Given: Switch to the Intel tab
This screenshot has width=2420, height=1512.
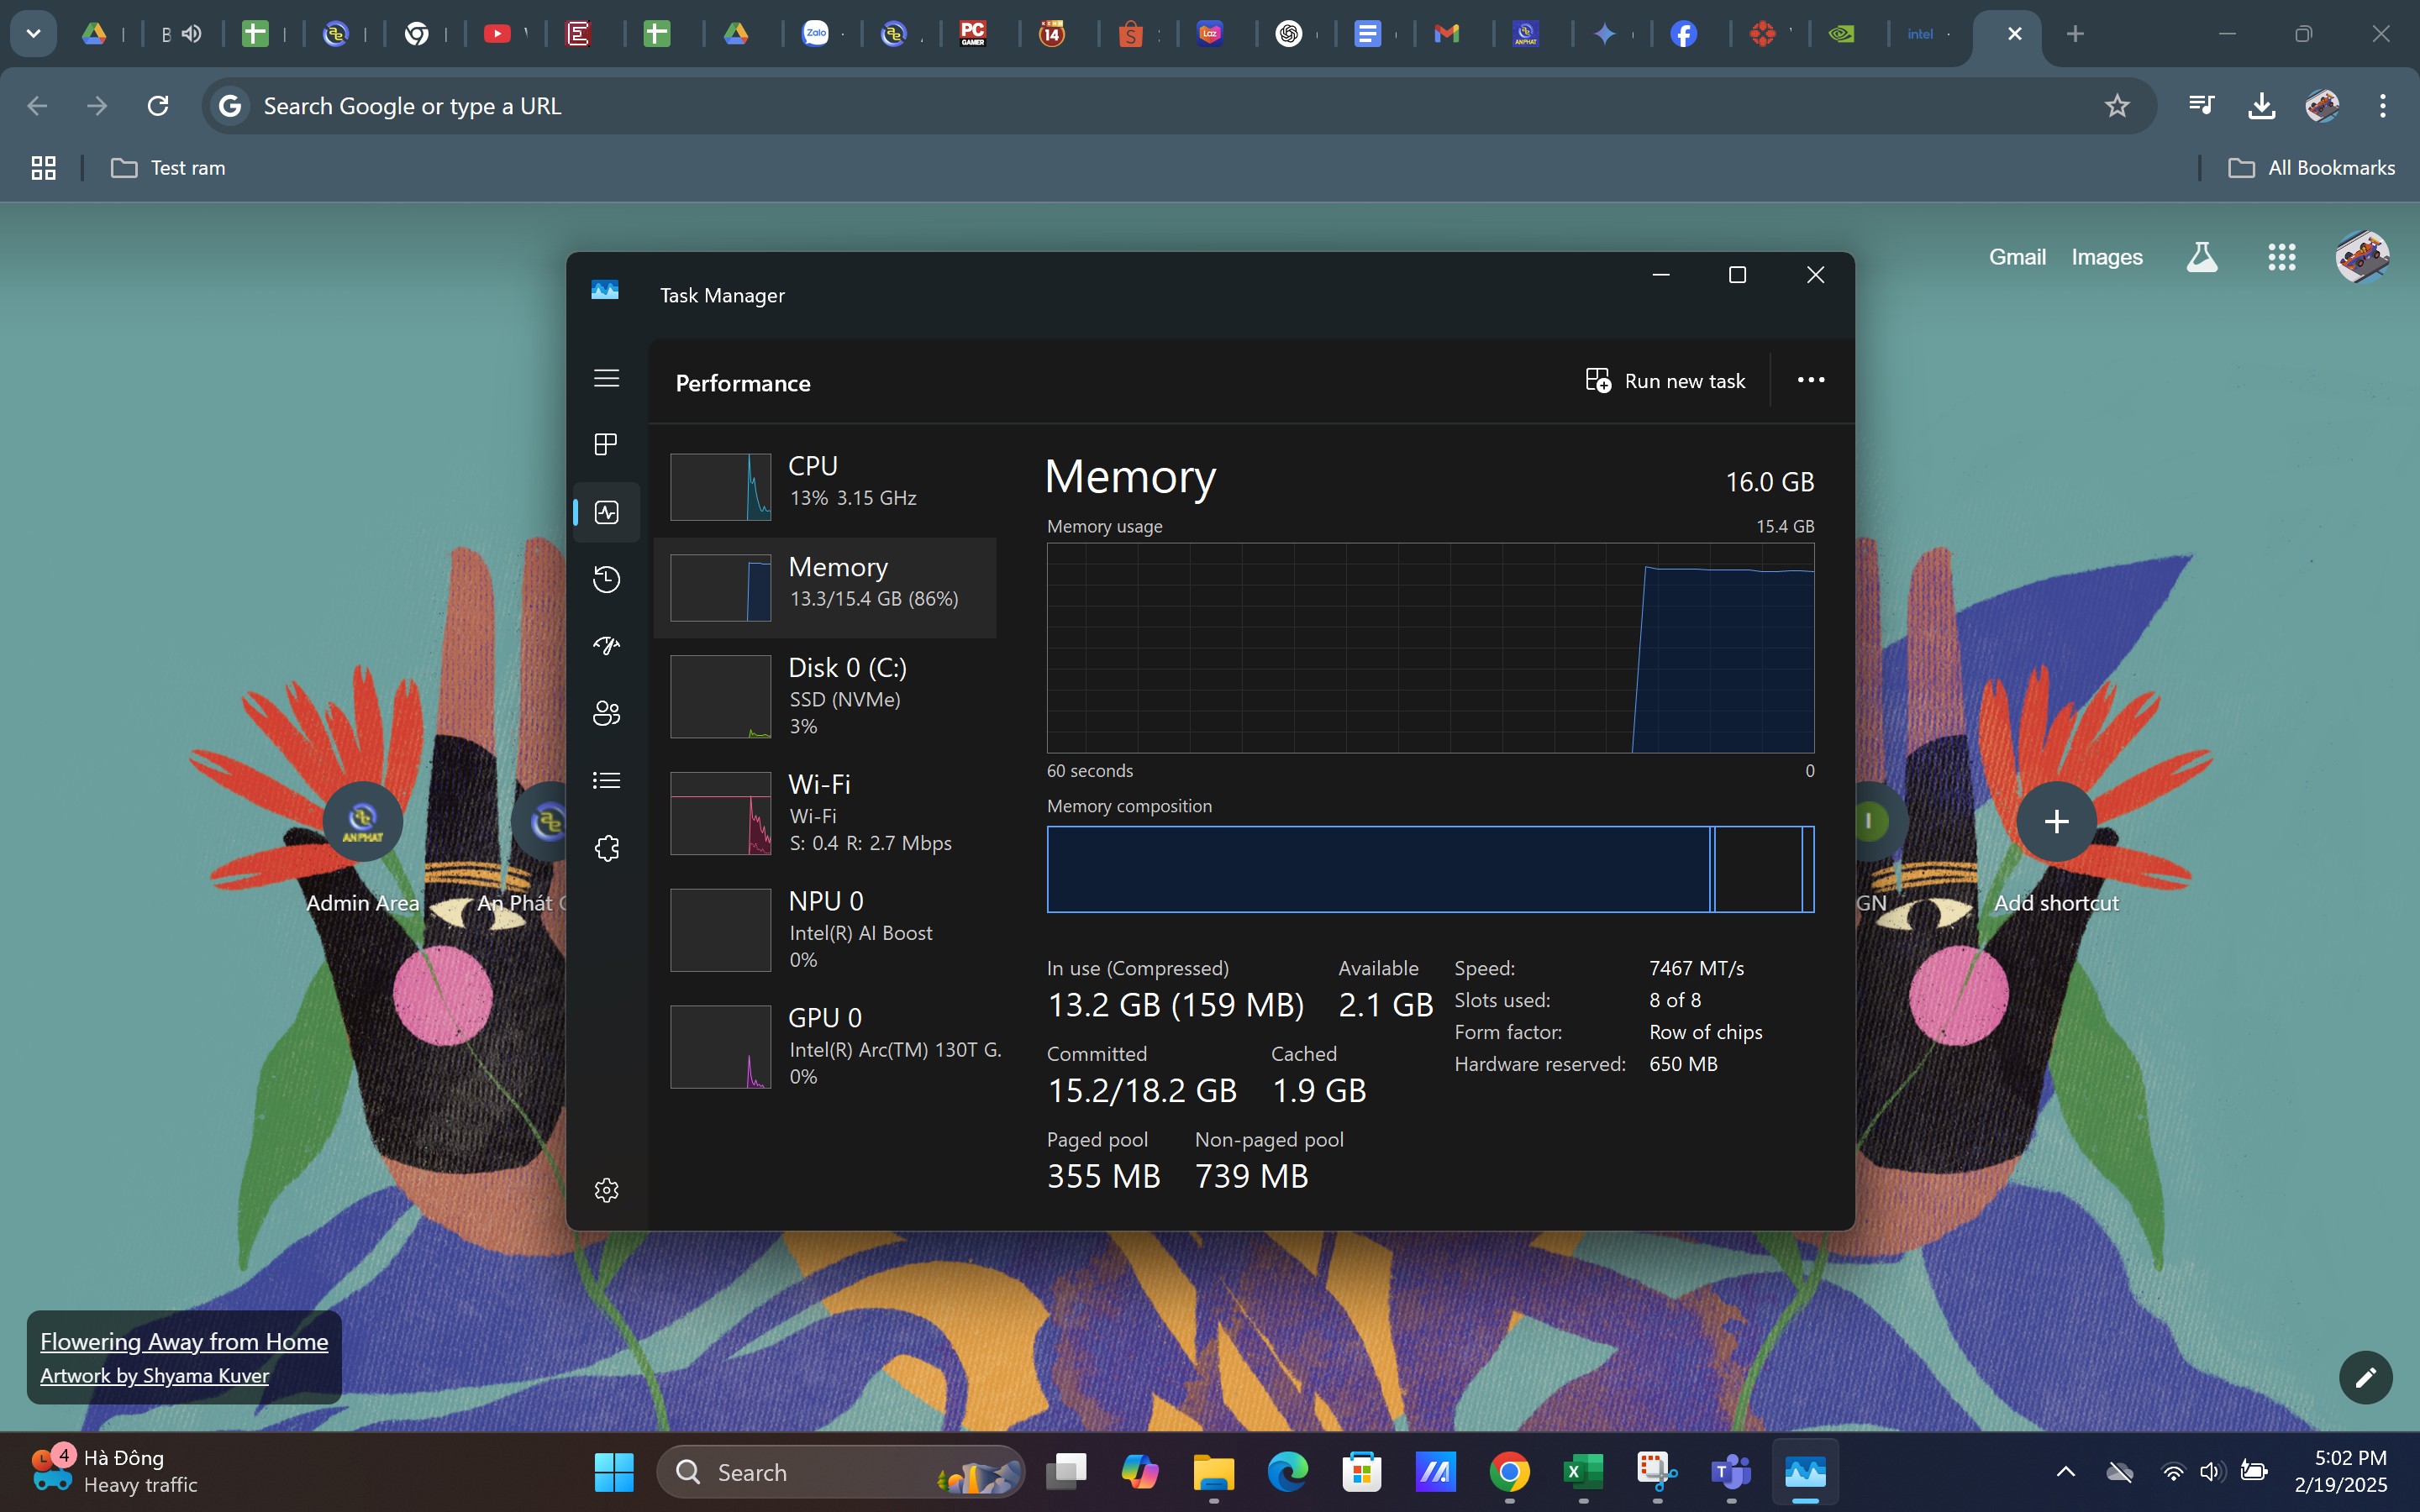Looking at the screenshot, I should pyautogui.click(x=1920, y=34).
